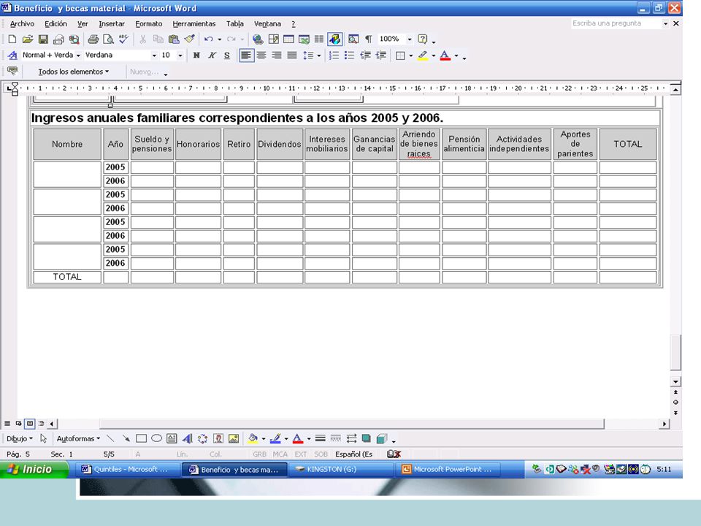Toggle bold formatting with the N button
The image size is (701, 526).
click(196, 56)
